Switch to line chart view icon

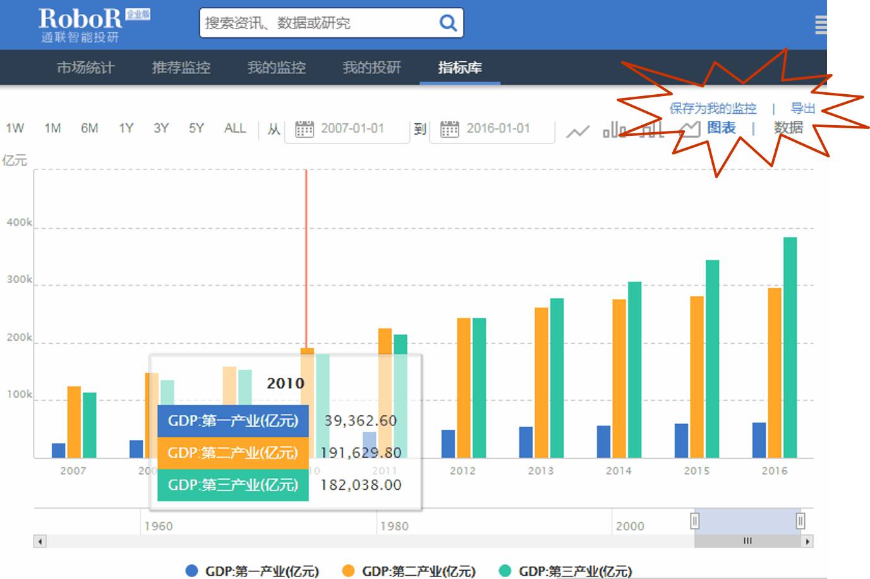coord(577,131)
